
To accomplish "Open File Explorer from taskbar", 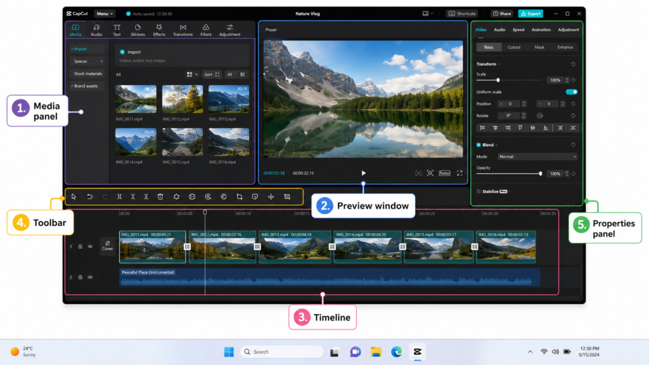I will [376, 352].
